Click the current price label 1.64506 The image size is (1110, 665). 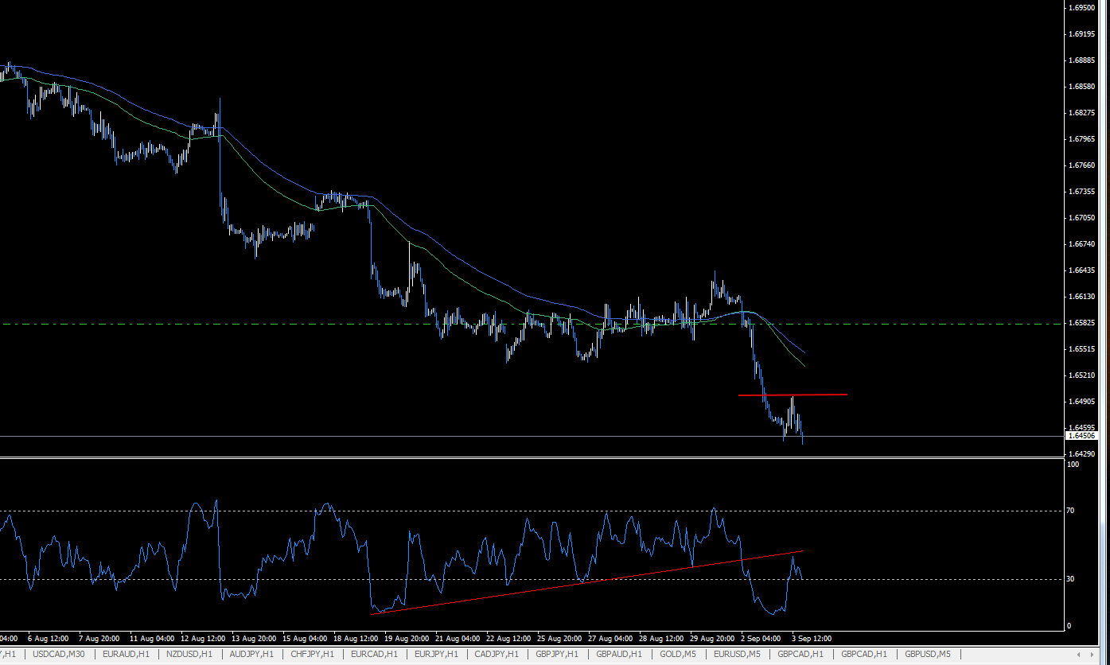pos(1081,436)
